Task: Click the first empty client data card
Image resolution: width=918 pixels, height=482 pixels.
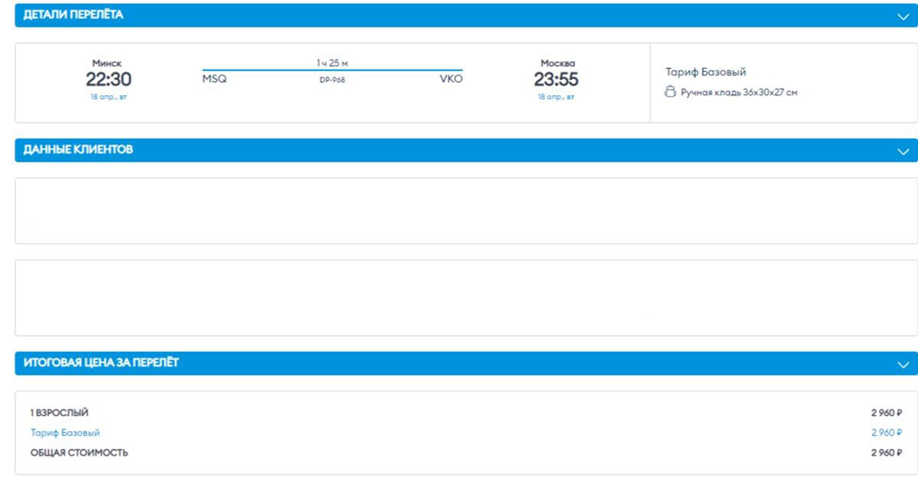Action: pos(466,211)
